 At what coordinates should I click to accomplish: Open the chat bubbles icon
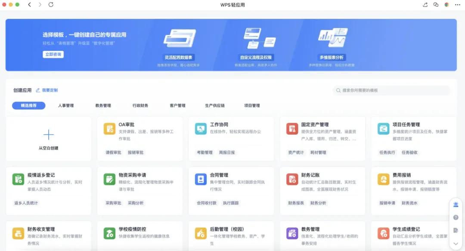436,4
